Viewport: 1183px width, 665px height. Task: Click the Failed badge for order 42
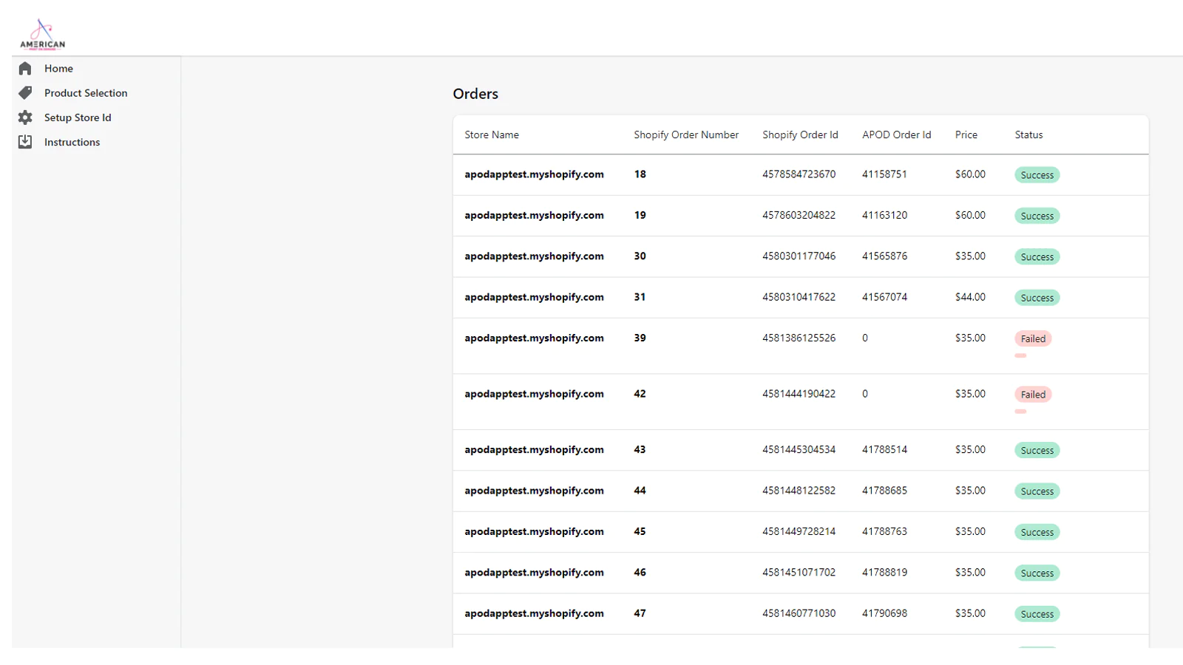point(1033,395)
